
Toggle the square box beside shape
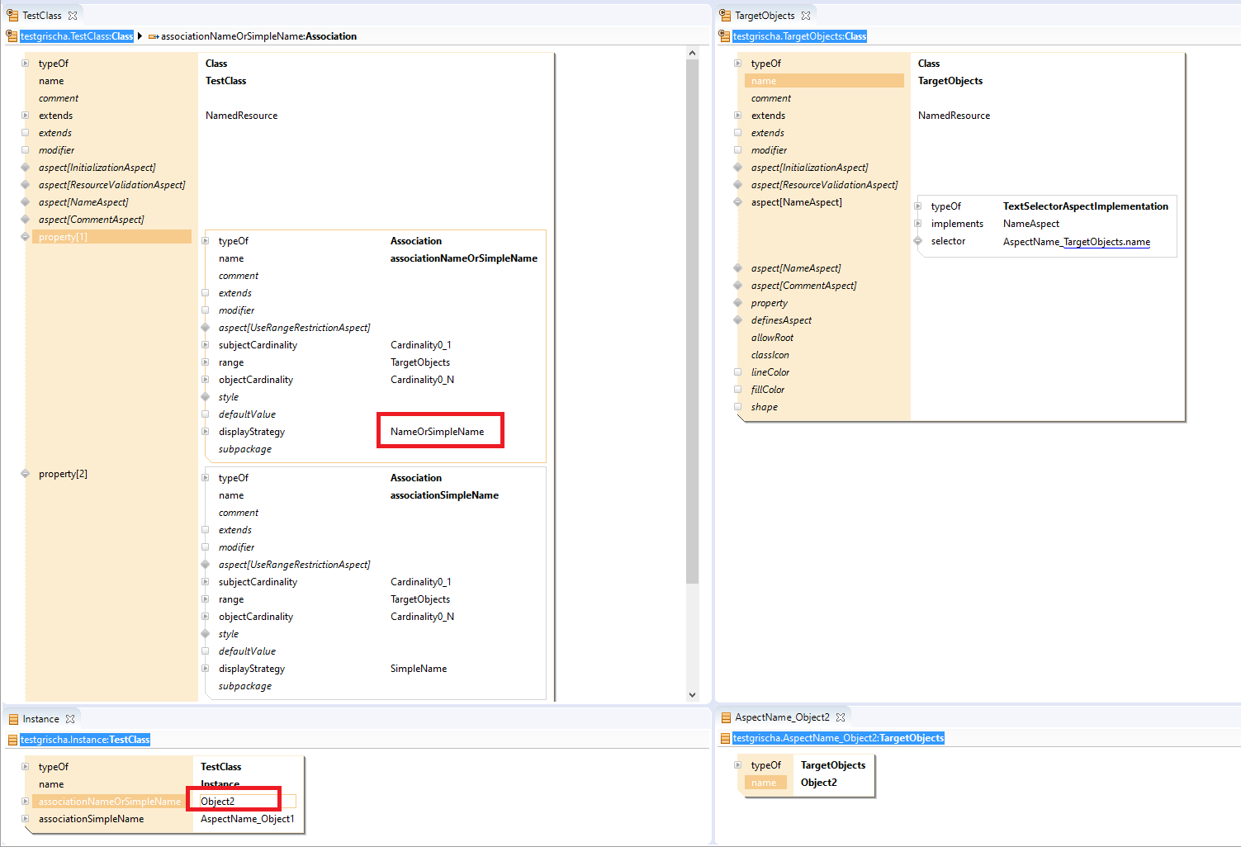point(738,407)
